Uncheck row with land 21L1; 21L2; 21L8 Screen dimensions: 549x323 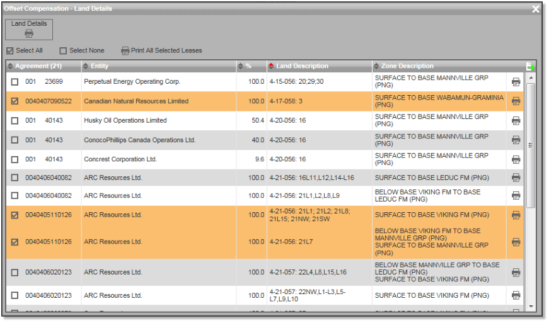(x=14, y=215)
